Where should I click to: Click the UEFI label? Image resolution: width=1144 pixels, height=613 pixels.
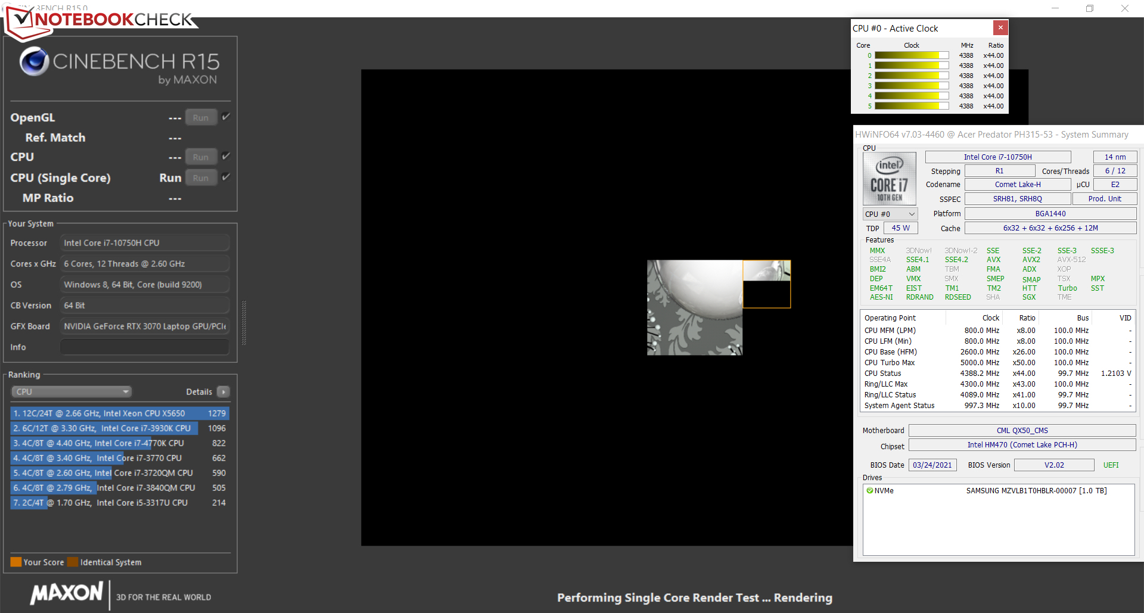1111,465
